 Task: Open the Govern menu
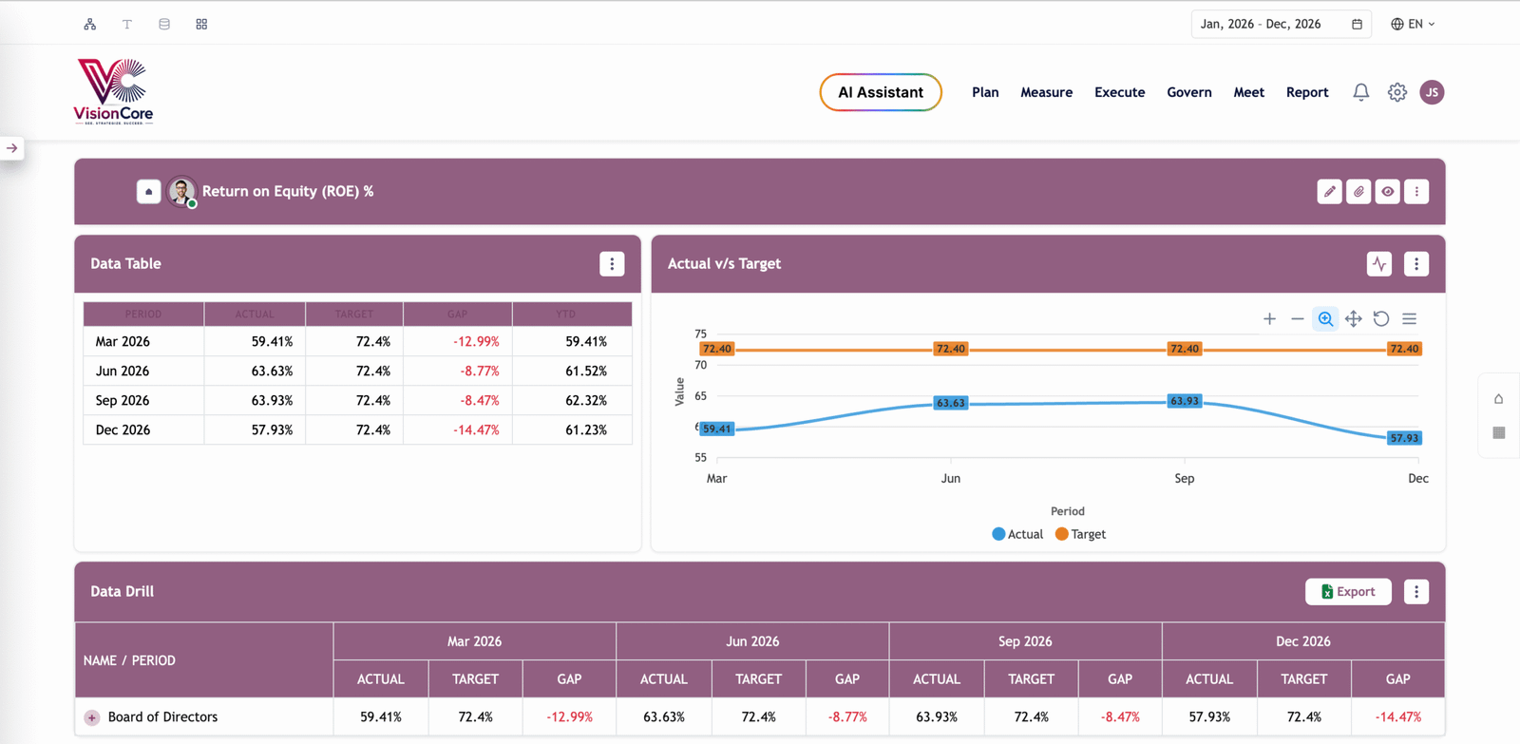pyautogui.click(x=1189, y=92)
